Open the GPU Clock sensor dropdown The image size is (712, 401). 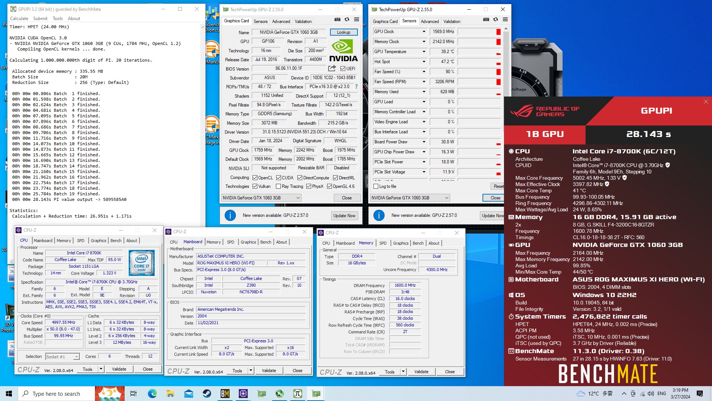tap(424, 32)
